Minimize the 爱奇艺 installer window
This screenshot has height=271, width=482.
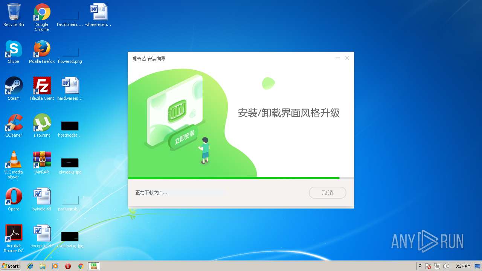click(x=338, y=58)
